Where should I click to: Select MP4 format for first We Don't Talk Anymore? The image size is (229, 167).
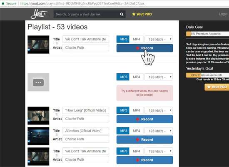coord(137,39)
